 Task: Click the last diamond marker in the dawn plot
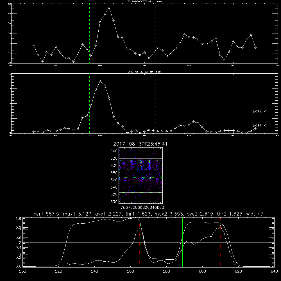point(255,47)
